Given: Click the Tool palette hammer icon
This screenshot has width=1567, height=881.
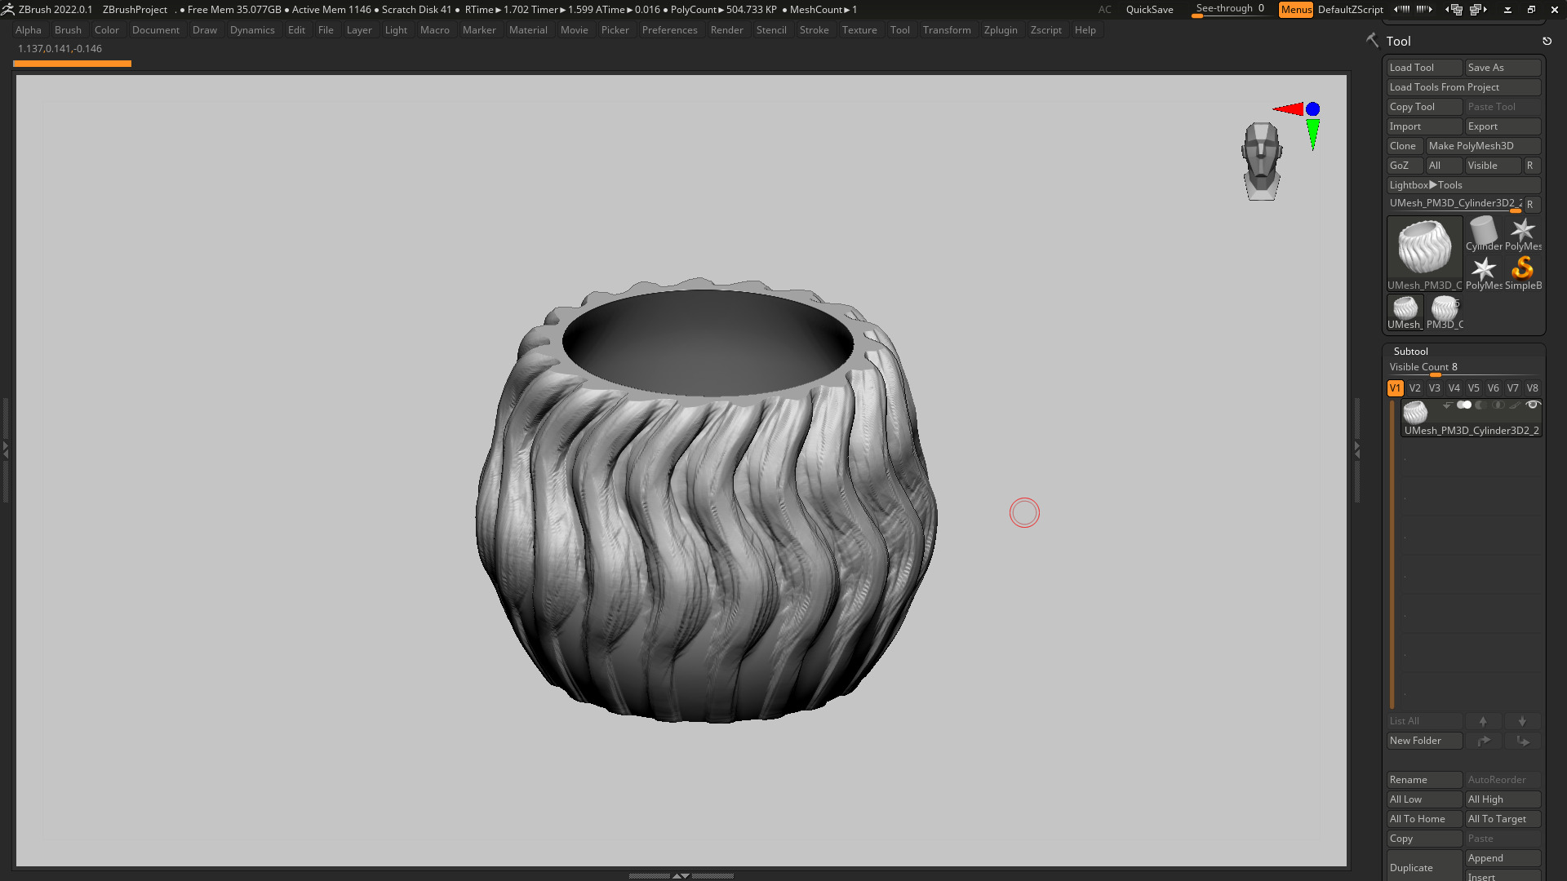Looking at the screenshot, I should [x=1372, y=40].
